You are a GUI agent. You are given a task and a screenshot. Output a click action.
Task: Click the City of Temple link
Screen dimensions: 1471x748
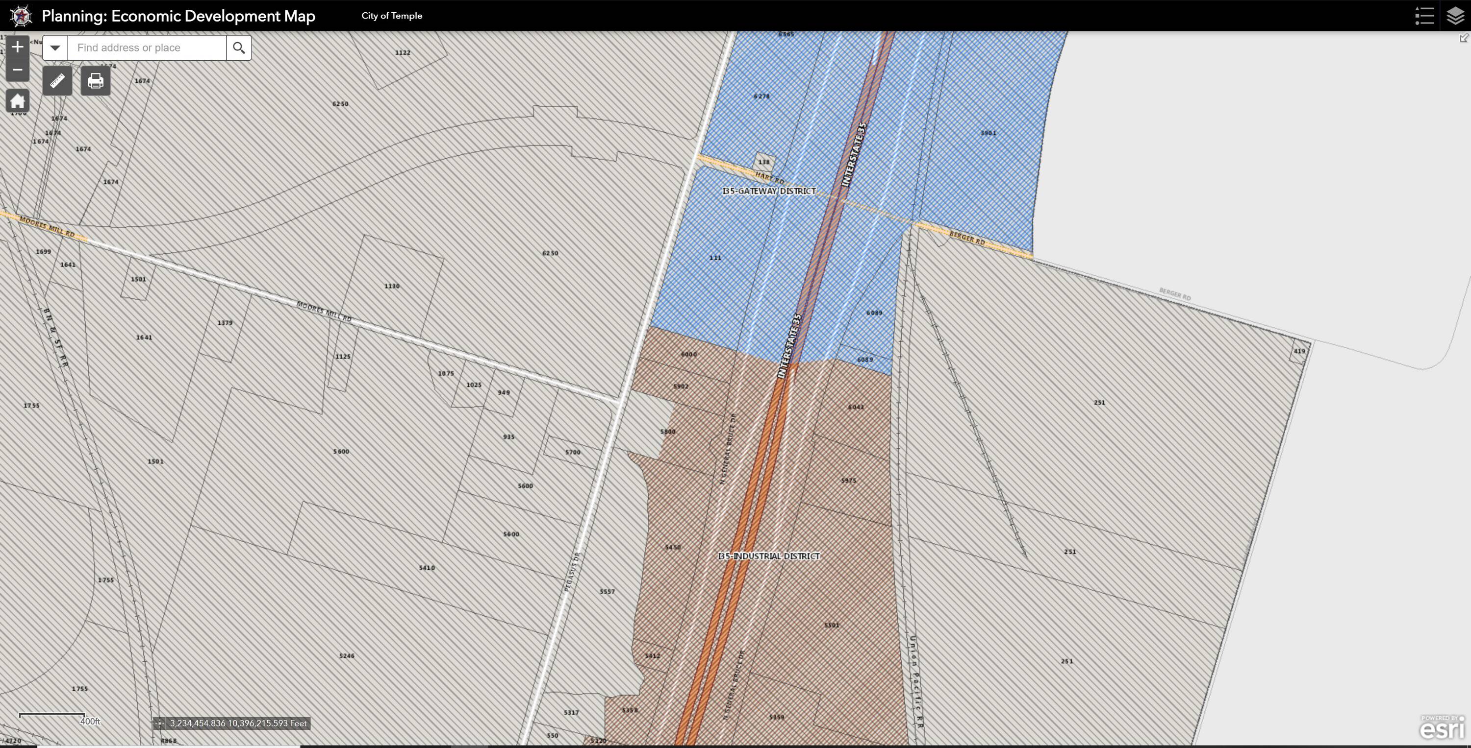392,16
